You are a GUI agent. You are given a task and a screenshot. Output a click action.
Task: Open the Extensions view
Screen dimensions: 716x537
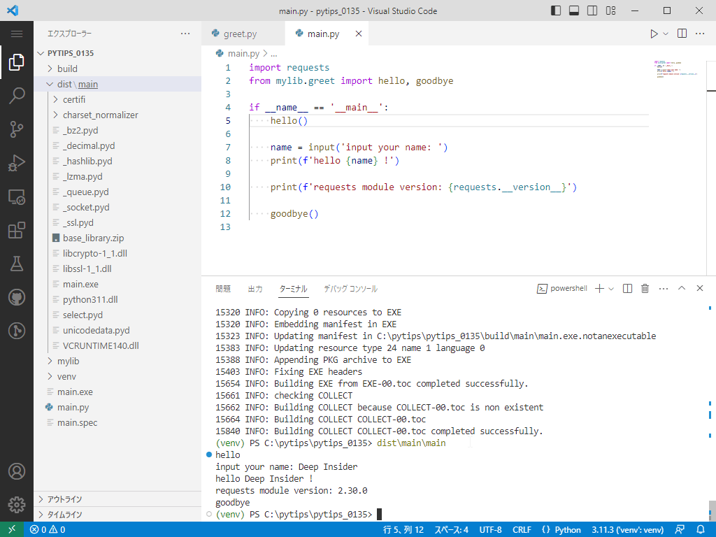(x=17, y=230)
